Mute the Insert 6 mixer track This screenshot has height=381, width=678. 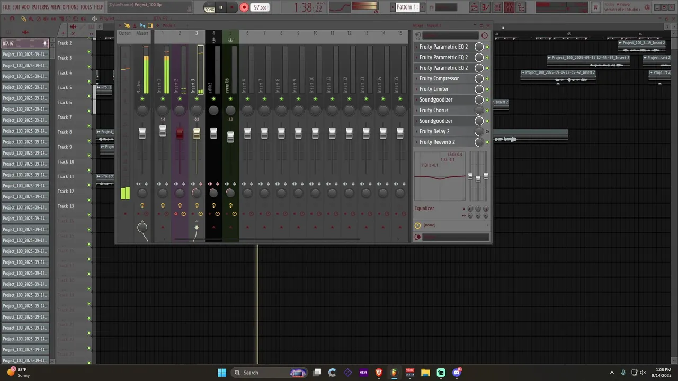pos(247,99)
